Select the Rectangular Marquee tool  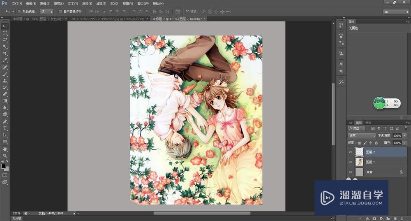pos(5,33)
